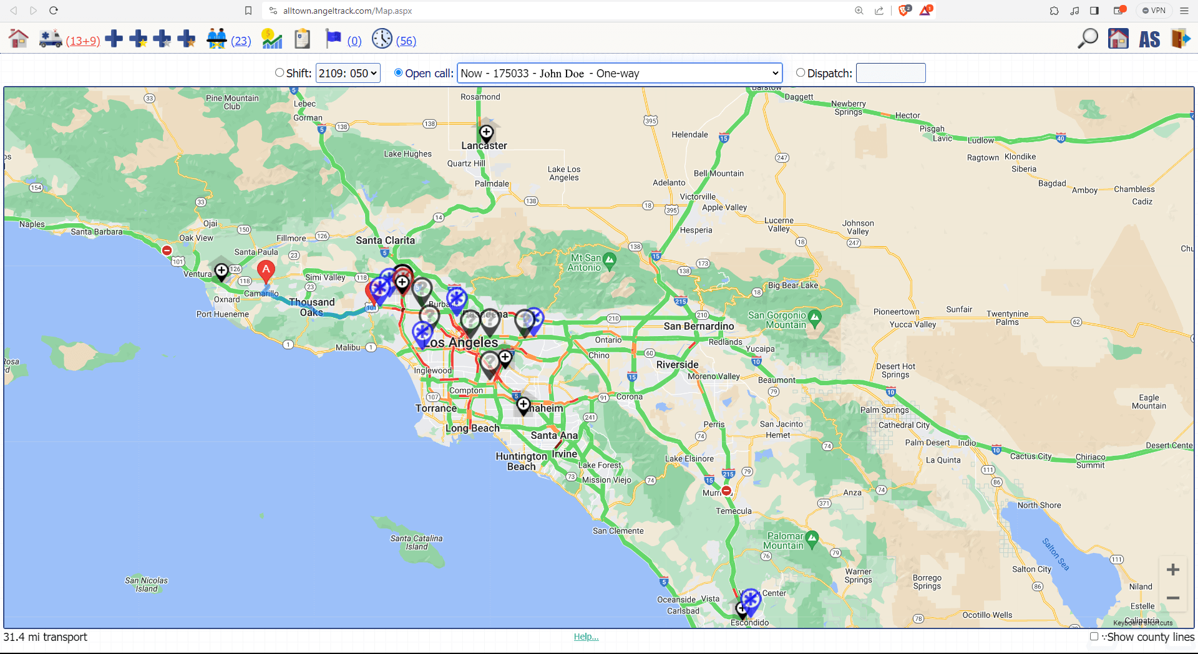
Task: Open Brave Shields lion icon
Action: pyautogui.click(x=904, y=11)
